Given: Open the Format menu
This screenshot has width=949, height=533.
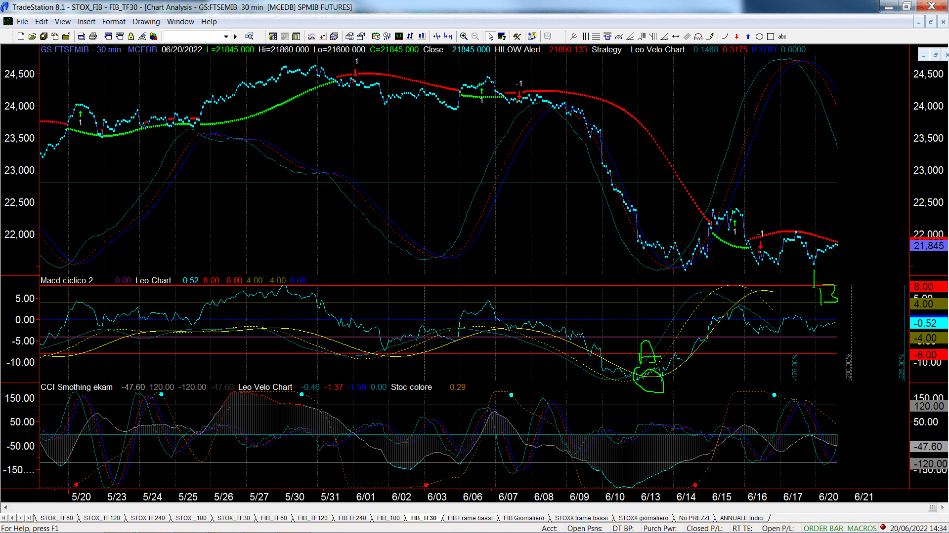Looking at the screenshot, I should (114, 22).
